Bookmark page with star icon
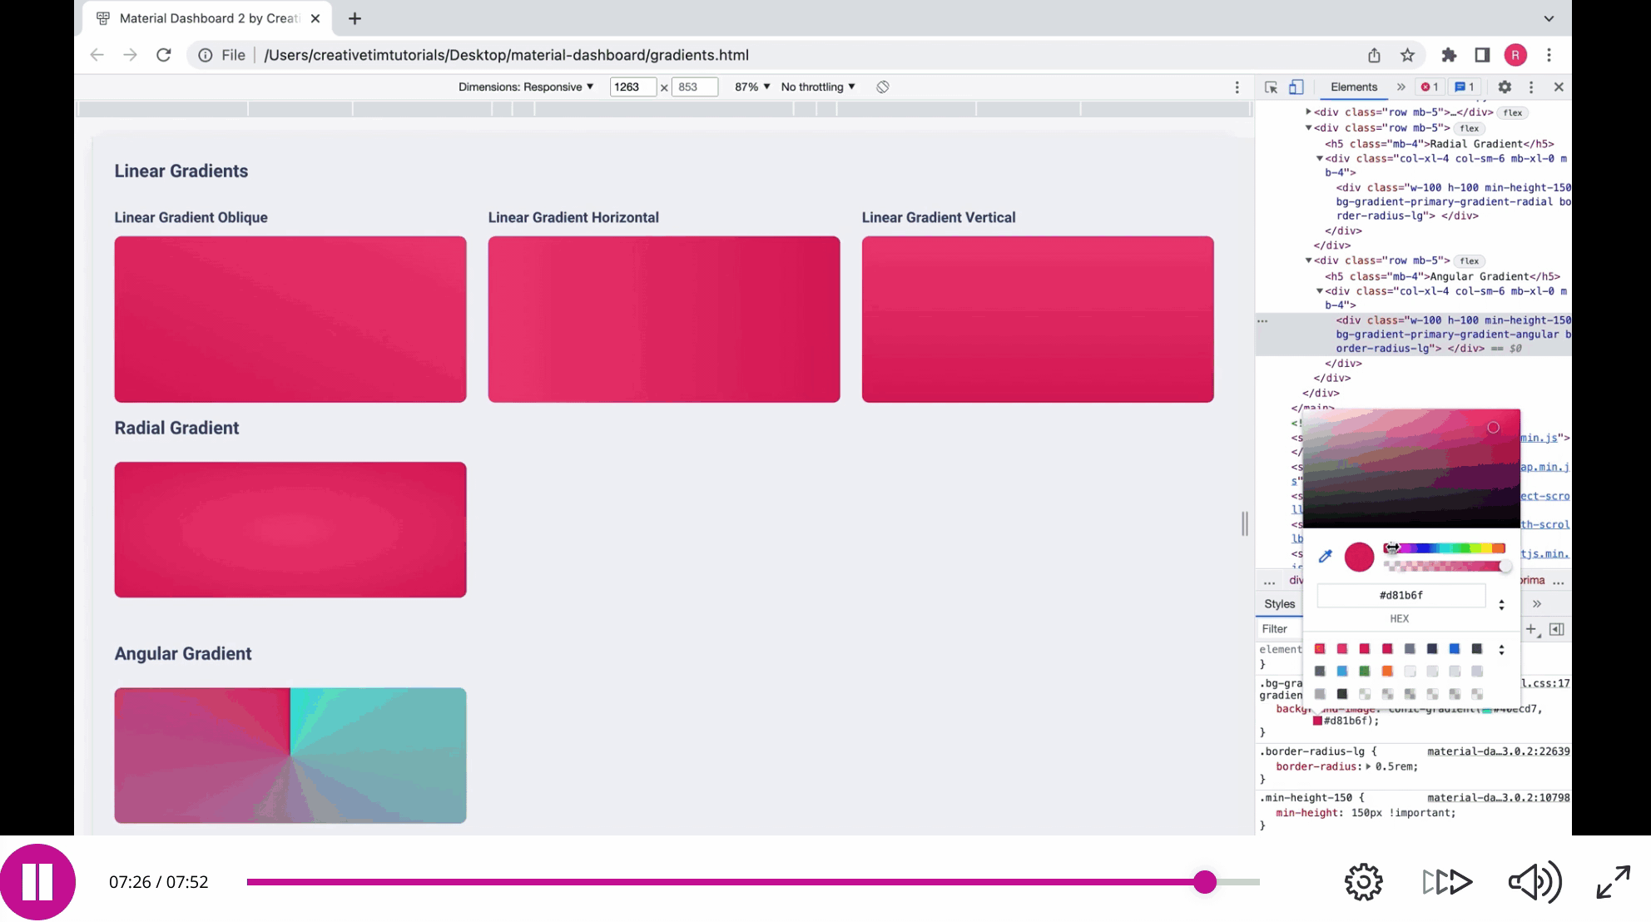 click(1407, 55)
